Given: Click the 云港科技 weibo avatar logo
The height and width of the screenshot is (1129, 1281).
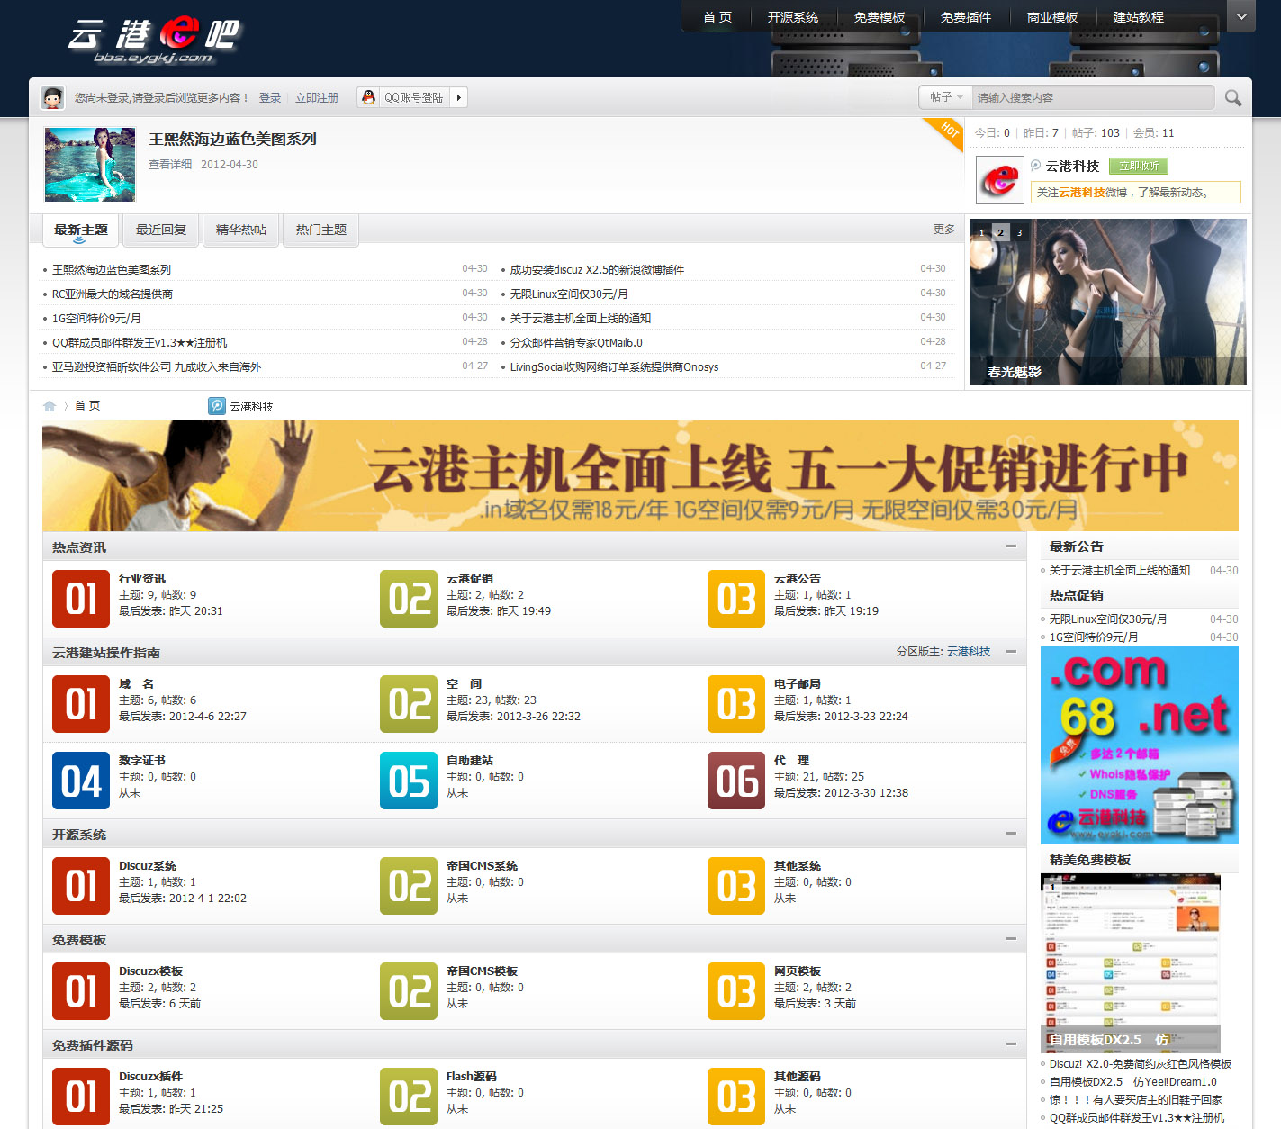Looking at the screenshot, I should (x=999, y=179).
